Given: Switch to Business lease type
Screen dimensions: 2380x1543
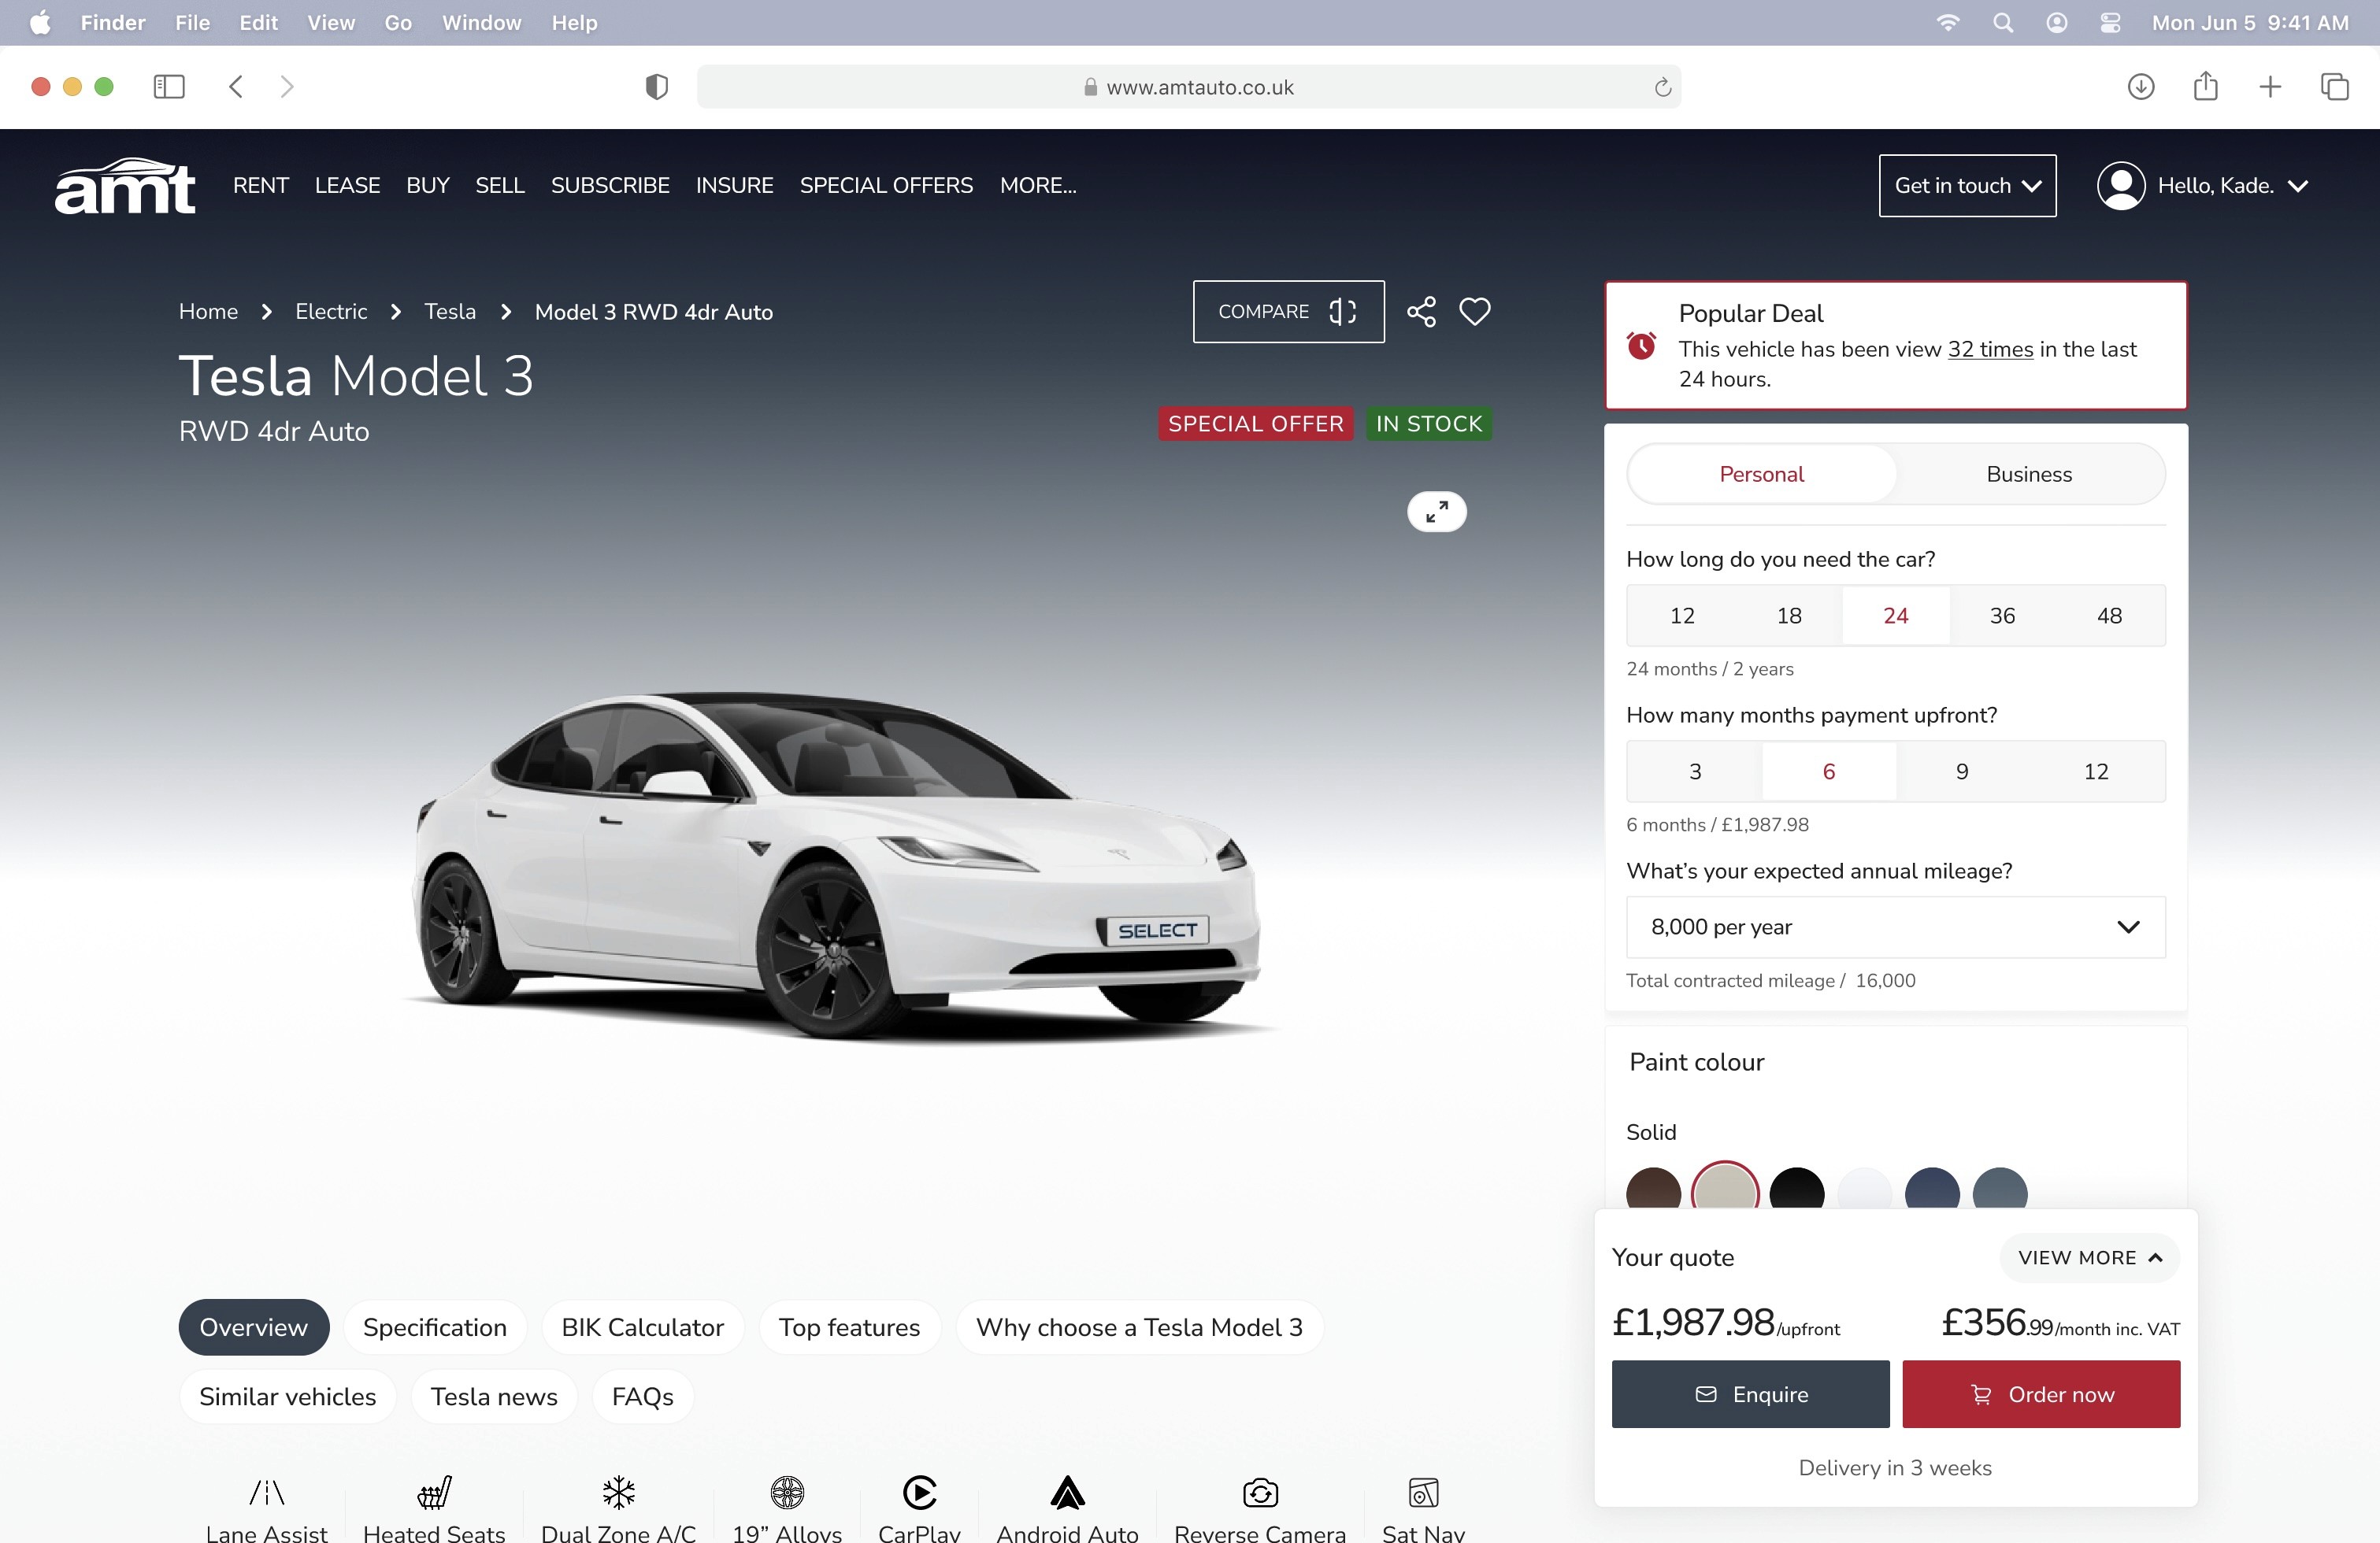Looking at the screenshot, I should click(x=2029, y=475).
